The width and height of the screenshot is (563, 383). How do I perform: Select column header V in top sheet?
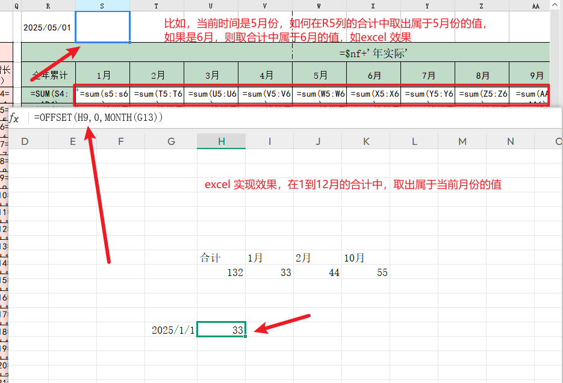(265, 6)
